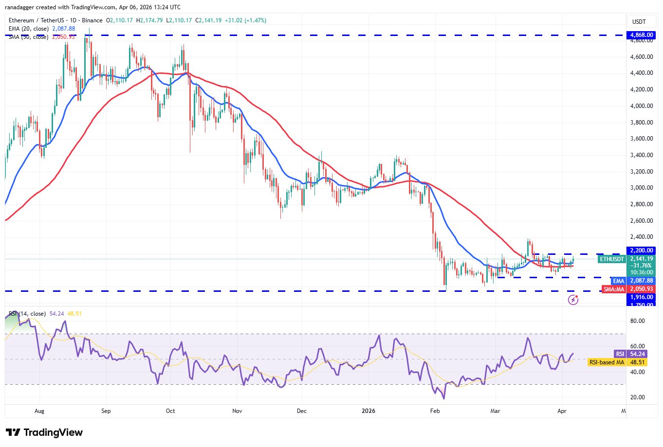The width and height of the screenshot is (663, 447).
Task: Click the 2,200.00 horizontal line price label
Action: pos(642,250)
